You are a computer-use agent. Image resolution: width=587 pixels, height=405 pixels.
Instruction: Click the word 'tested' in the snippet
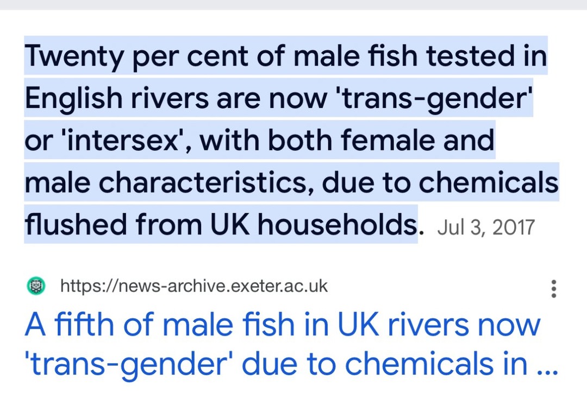[x=460, y=56]
